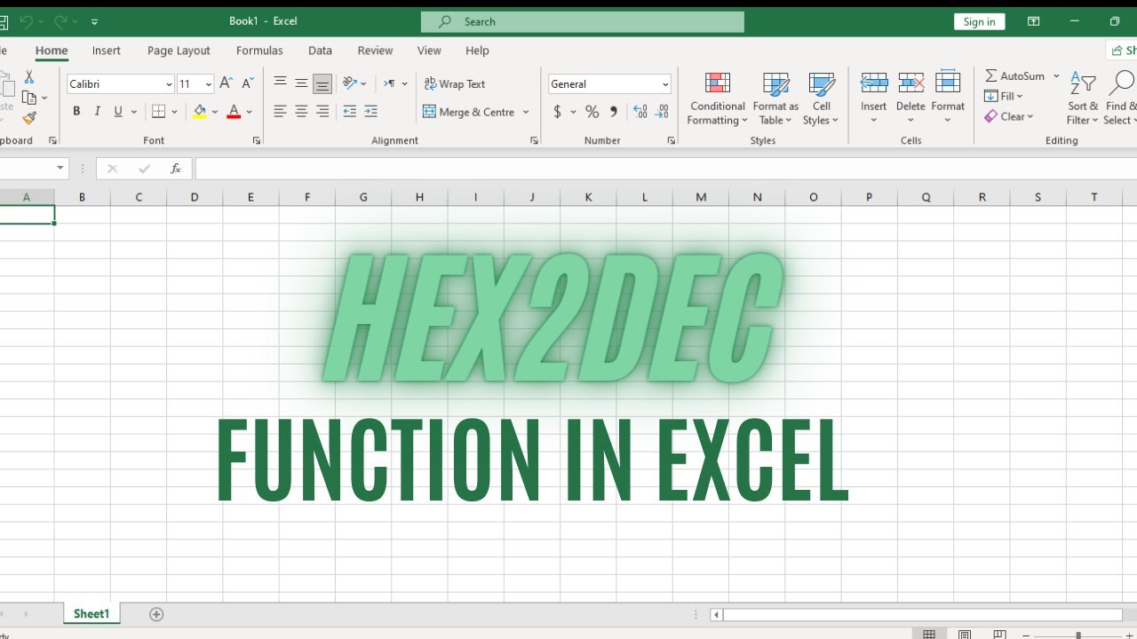Add a new sheet with plus icon
This screenshot has width=1137, height=639.
coord(156,614)
